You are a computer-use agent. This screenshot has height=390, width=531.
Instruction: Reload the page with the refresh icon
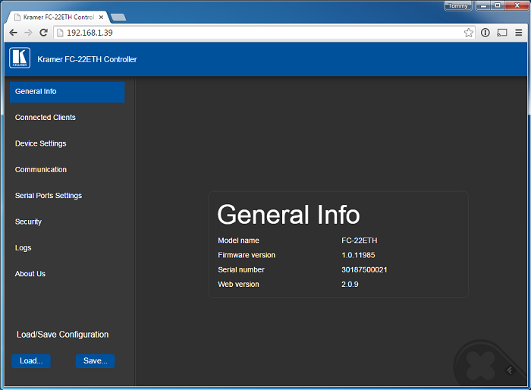pos(43,33)
